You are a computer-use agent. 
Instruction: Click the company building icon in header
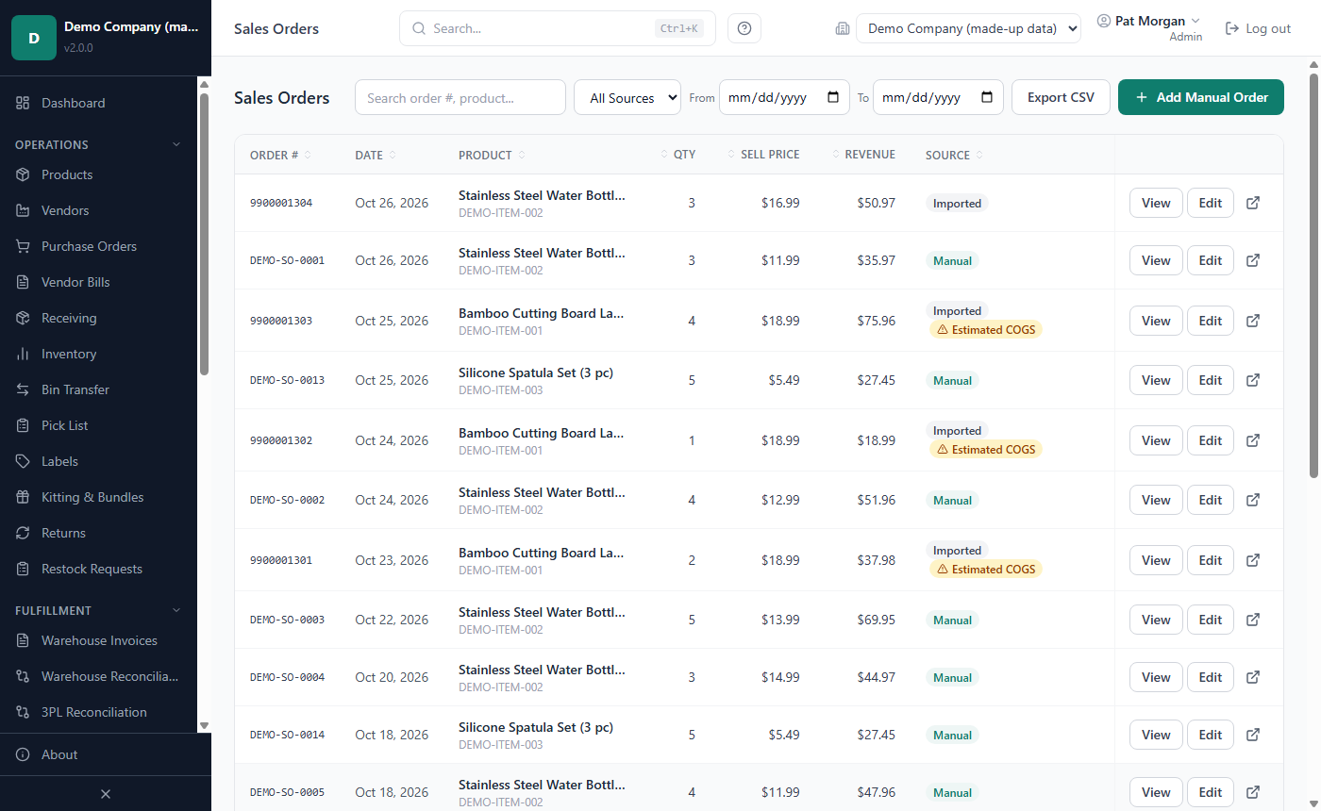point(843,28)
